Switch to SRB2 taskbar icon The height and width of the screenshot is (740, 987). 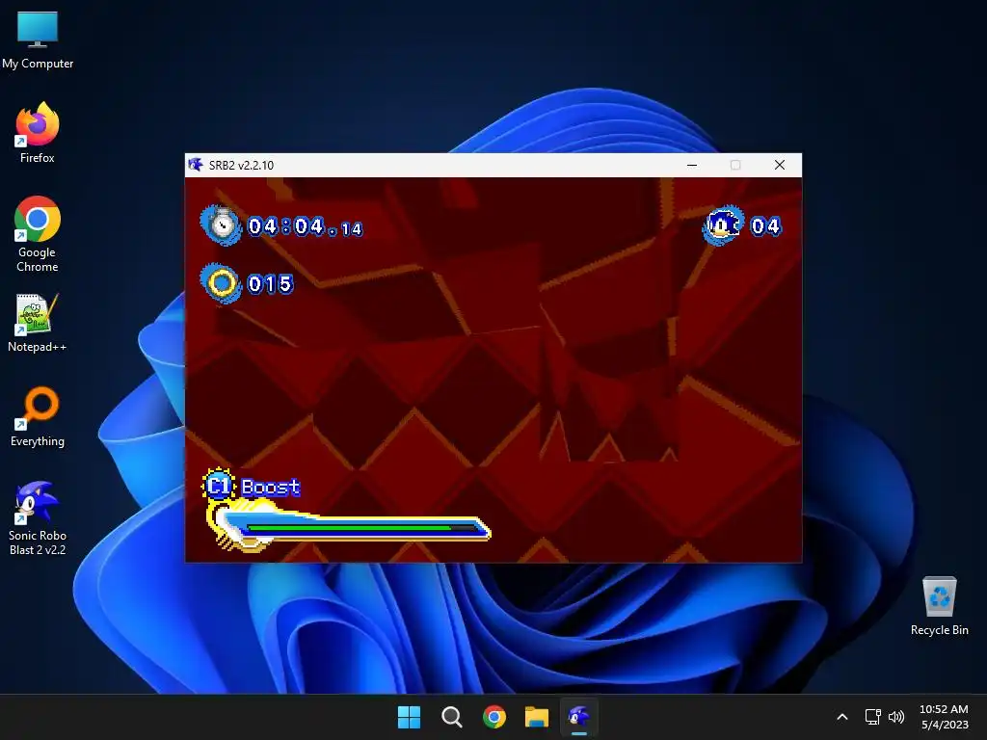[579, 717]
